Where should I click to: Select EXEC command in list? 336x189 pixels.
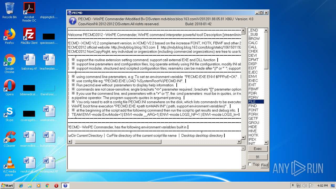[x=256, y=81]
